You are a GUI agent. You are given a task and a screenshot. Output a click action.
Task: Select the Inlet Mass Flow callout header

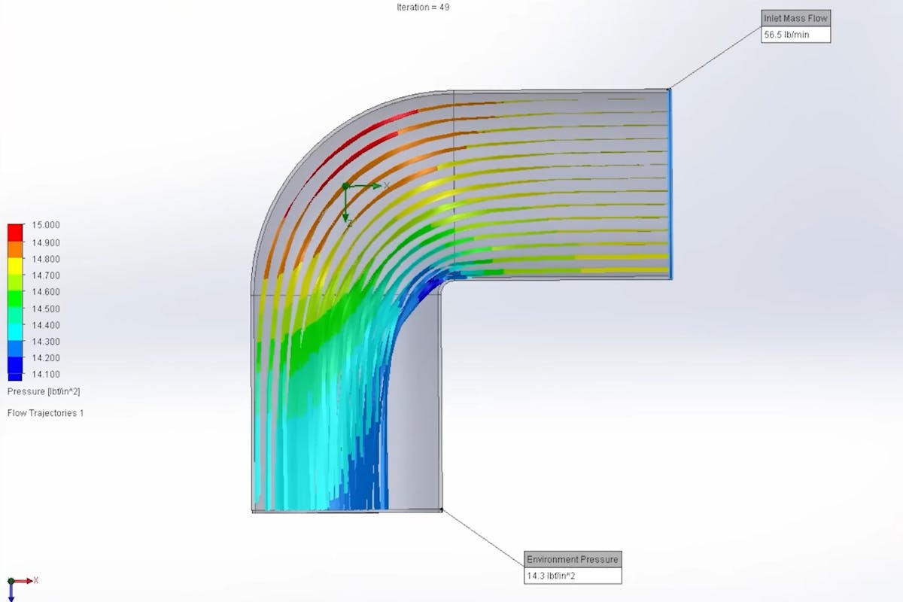click(795, 19)
